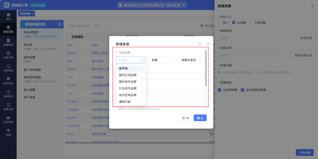The image size is (318, 159).
Task: Close the 数据采集 tab
Action: pos(33,14)
